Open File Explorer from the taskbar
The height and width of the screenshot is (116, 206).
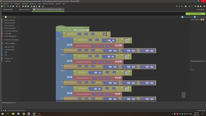[x=13, y=114]
